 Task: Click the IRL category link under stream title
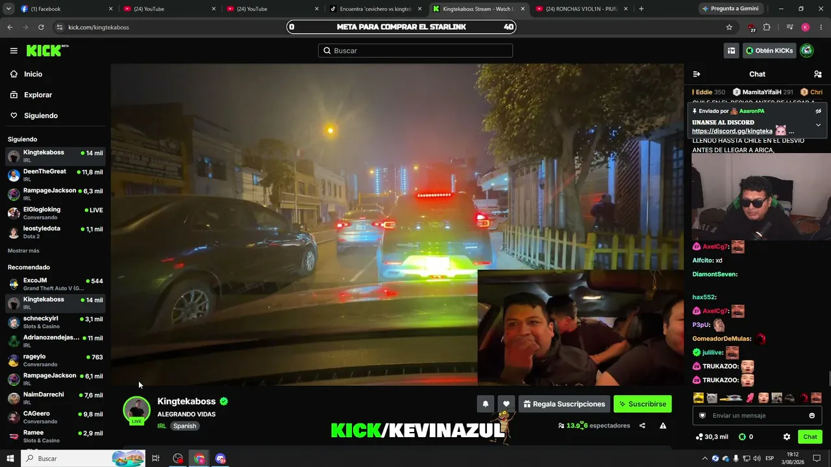[162, 426]
